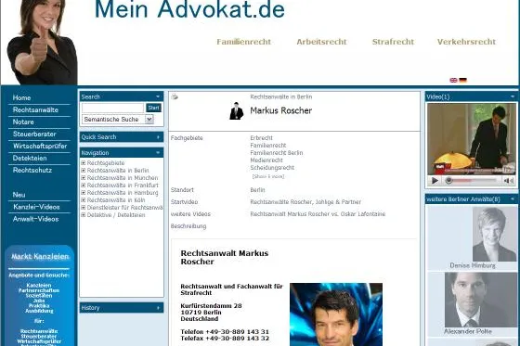Open the Strafrecht top tab
Image resolution: width=520 pixels, height=346 pixels.
click(393, 42)
